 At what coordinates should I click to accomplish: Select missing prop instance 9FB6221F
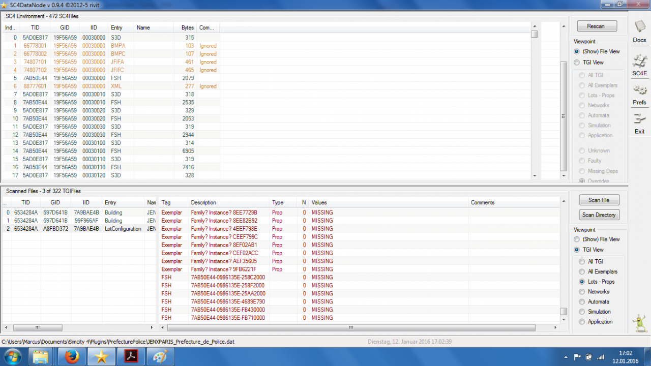click(359, 269)
